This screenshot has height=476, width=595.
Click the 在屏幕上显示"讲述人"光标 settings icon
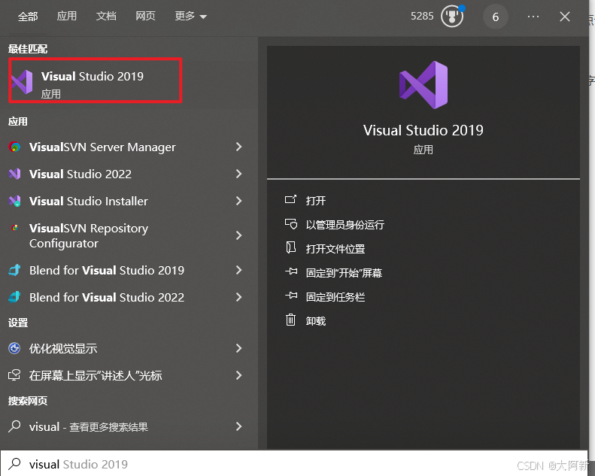(14, 375)
